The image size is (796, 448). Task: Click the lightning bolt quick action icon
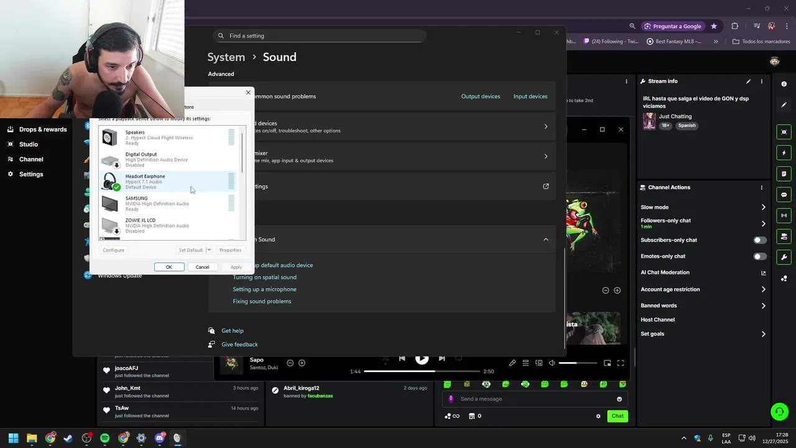point(784,152)
